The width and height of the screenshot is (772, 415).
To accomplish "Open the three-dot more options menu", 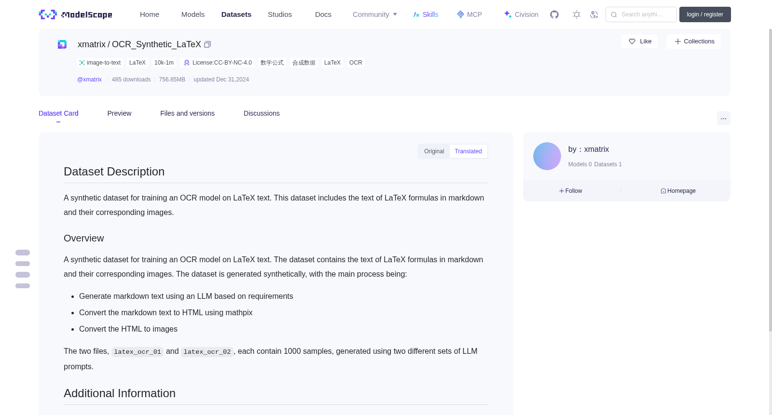I will pyautogui.click(x=724, y=118).
